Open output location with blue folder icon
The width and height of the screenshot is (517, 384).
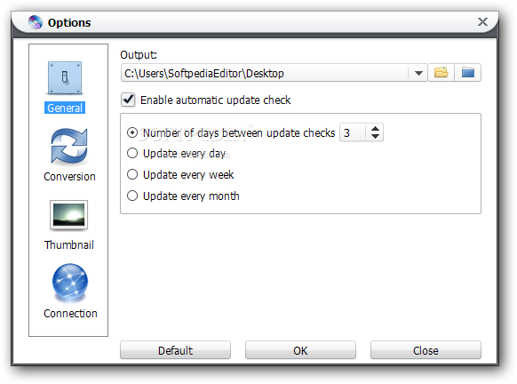pyautogui.click(x=467, y=73)
